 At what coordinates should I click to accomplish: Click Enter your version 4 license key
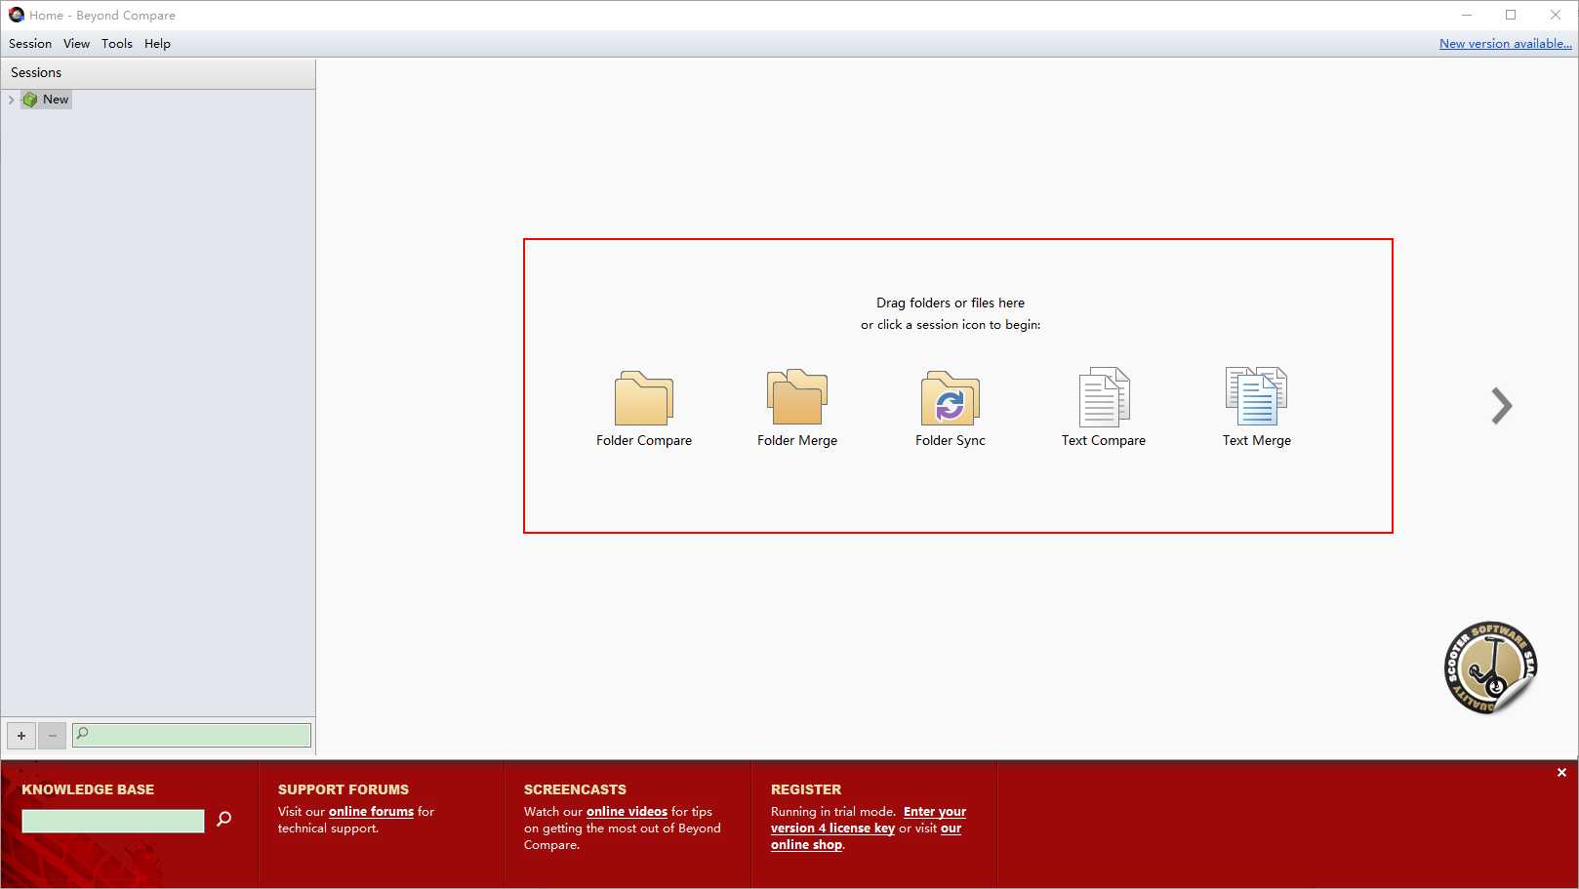coord(869,820)
